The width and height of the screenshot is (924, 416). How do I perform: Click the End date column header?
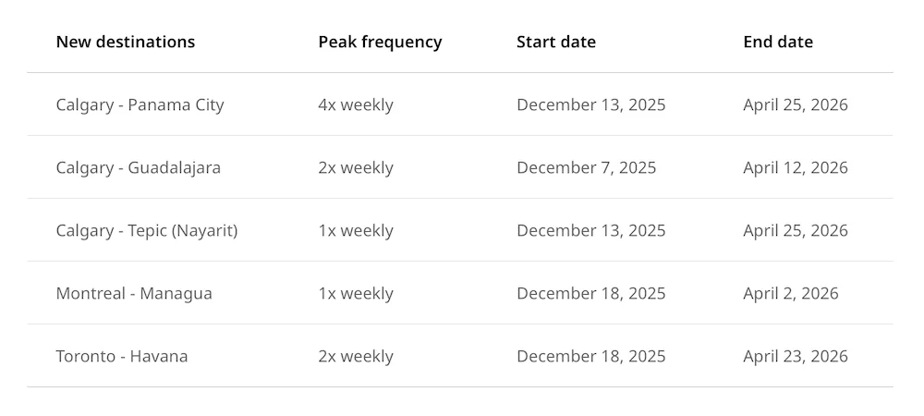point(778,42)
